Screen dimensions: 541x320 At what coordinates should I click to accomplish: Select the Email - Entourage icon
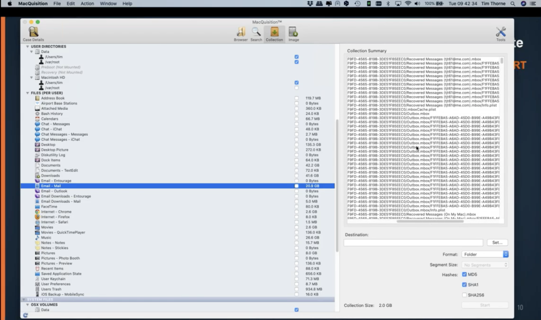(x=38, y=181)
